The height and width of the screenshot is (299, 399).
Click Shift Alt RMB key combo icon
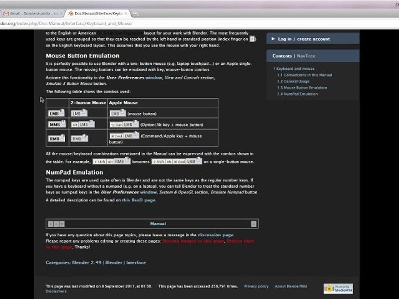(111, 161)
